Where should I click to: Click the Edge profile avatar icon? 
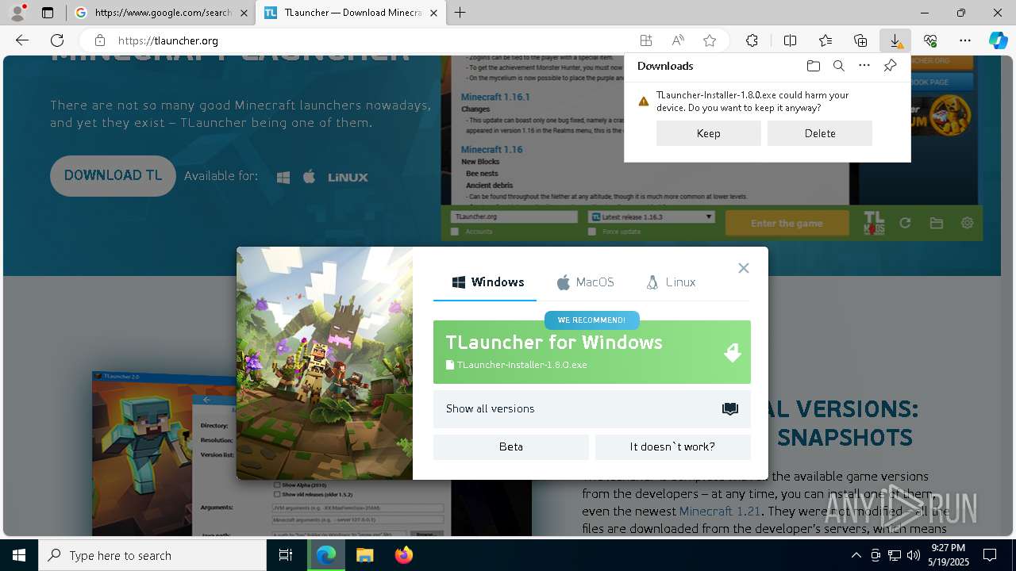pyautogui.click(x=17, y=13)
